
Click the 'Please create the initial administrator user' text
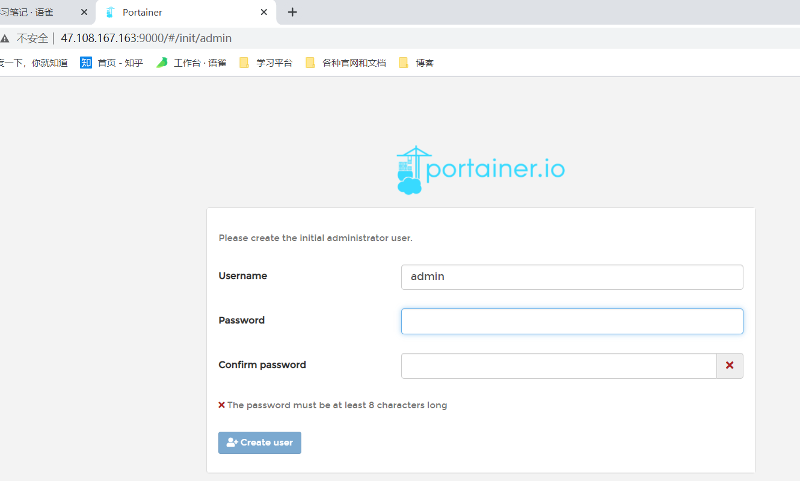316,238
